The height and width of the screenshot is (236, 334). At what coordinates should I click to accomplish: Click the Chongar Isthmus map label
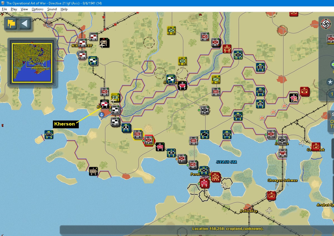(282, 181)
